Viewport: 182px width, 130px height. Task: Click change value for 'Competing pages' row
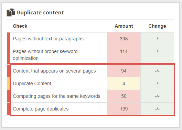[x=157, y=96]
